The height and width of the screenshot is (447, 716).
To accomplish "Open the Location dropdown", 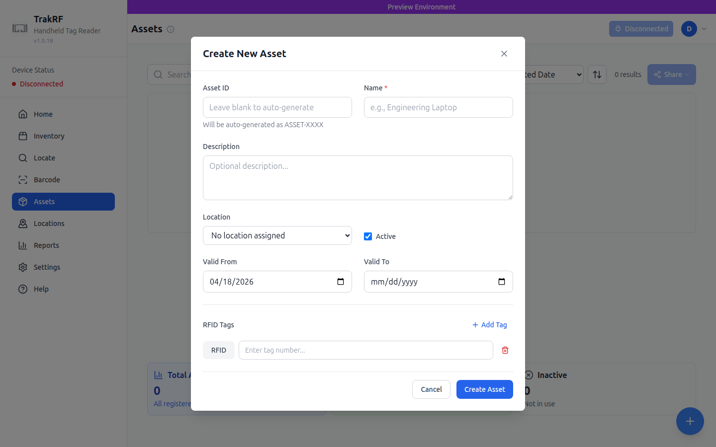I will click(x=277, y=235).
